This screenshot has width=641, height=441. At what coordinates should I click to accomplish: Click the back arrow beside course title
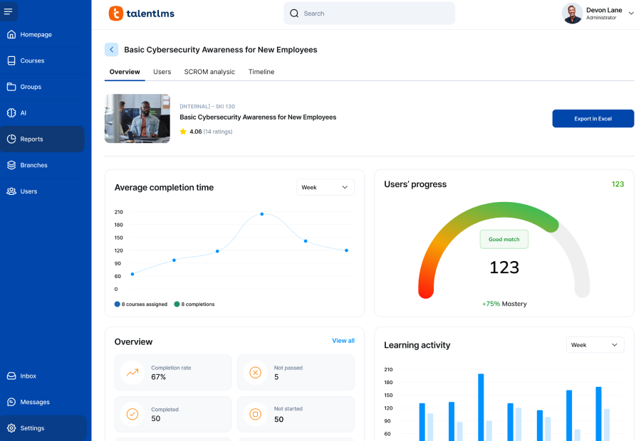point(112,49)
